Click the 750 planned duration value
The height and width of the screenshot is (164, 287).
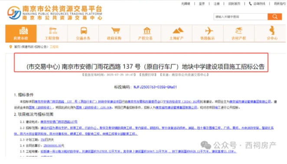(x=42, y=140)
